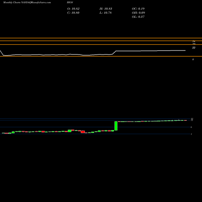Click the tall green breakout candlestick
The height and width of the screenshot is (202, 202).
(x=116, y=126)
